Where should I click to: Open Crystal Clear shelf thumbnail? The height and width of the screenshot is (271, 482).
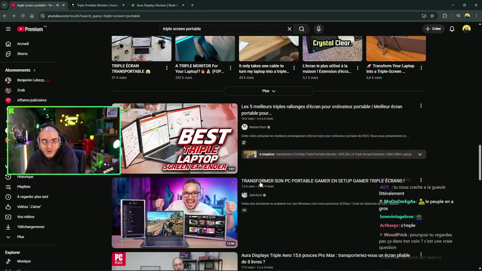point(333,49)
